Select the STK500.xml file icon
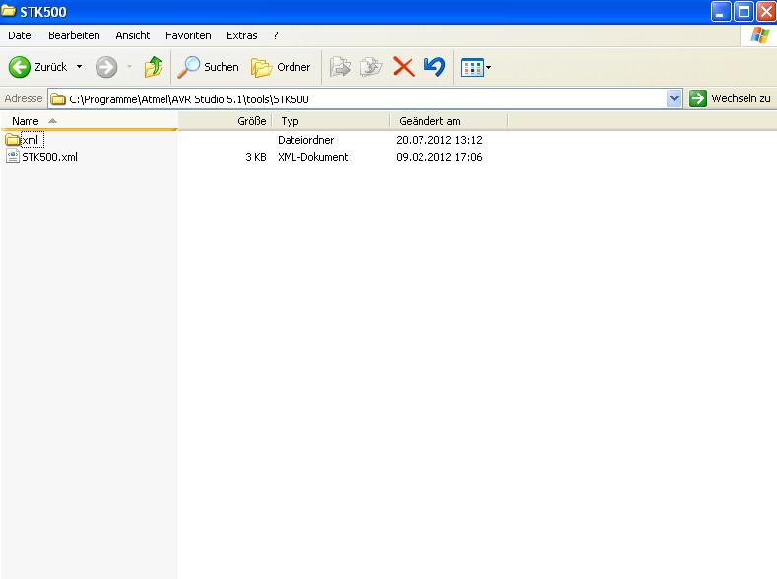Image resolution: width=777 pixels, height=579 pixels. (13, 157)
